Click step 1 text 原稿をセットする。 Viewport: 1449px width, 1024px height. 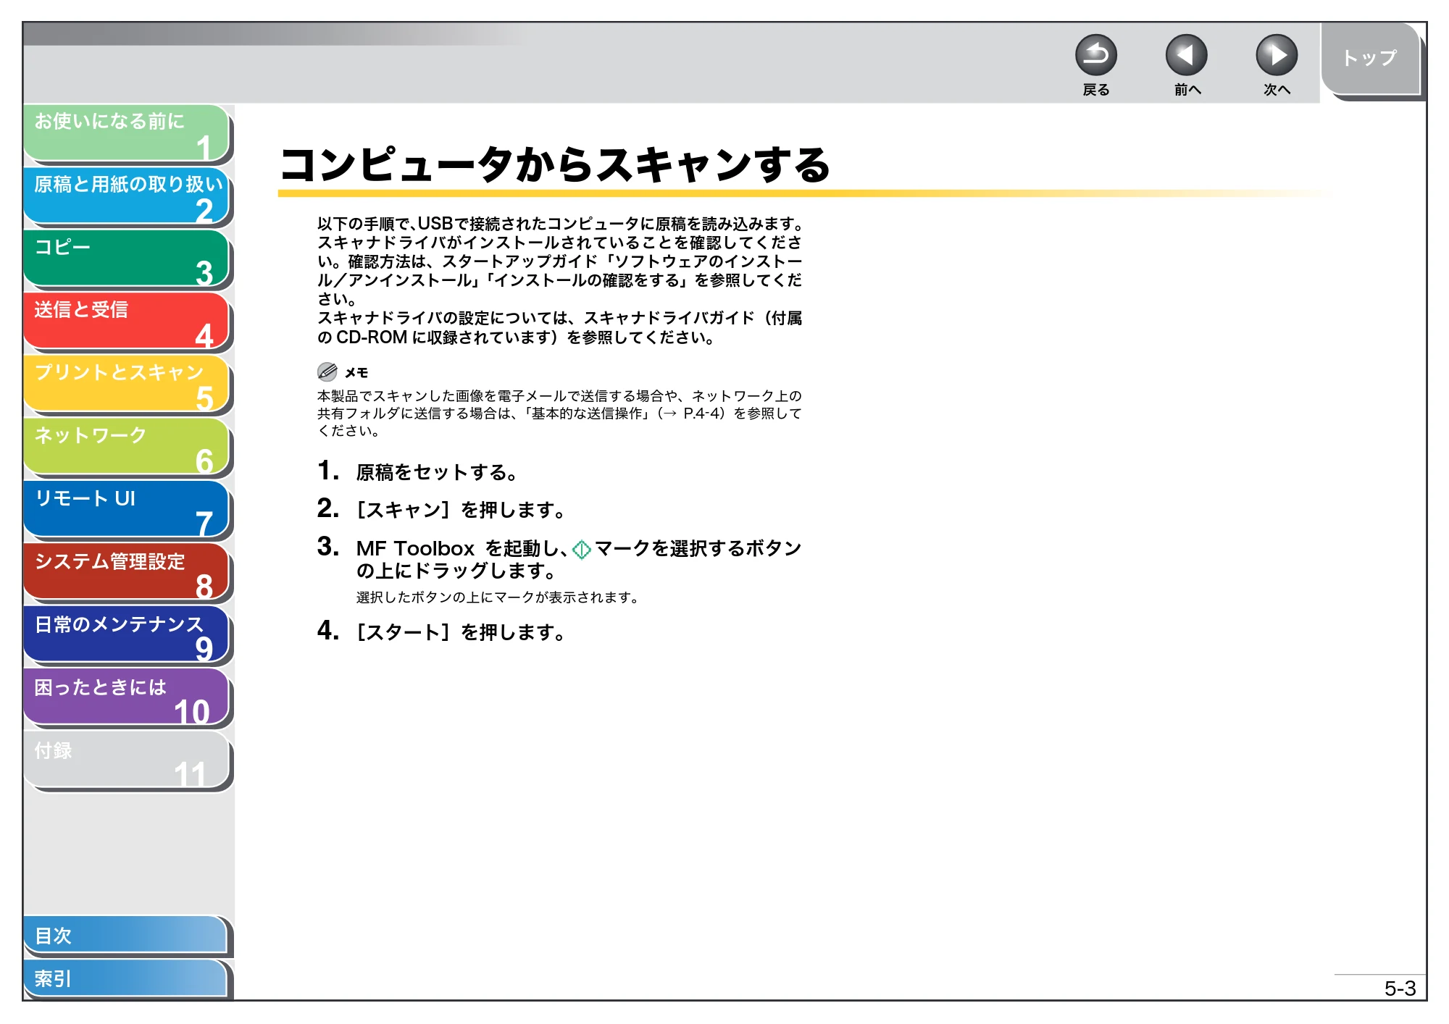[x=437, y=472]
